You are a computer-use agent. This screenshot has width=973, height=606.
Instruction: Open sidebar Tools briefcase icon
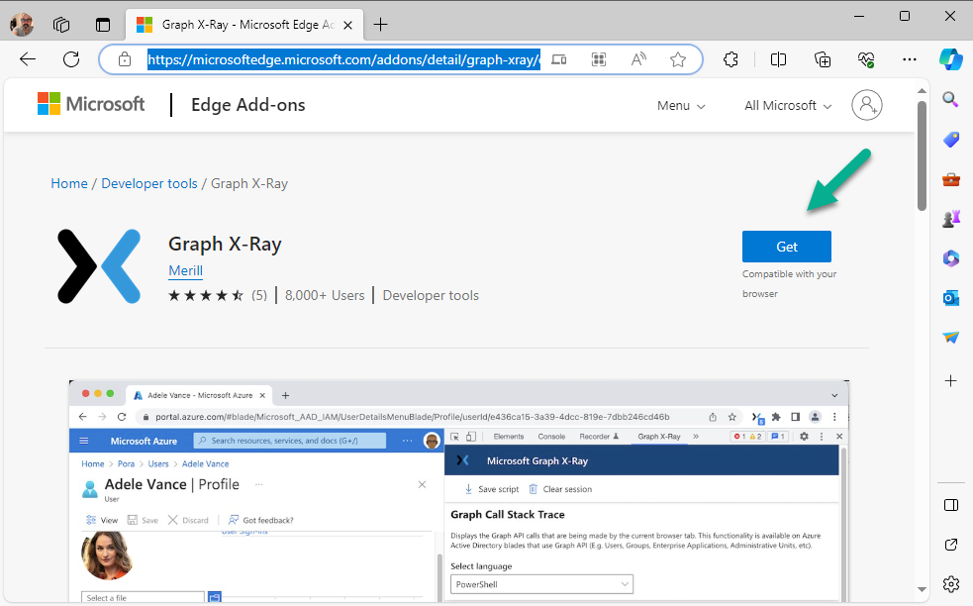tap(950, 179)
